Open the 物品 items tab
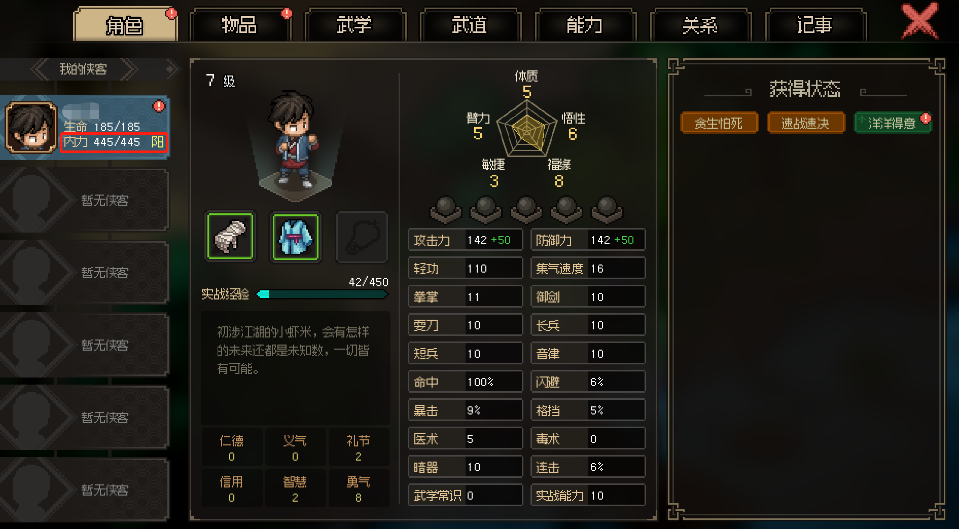The image size is (959, 529). [x=240, y=25]
